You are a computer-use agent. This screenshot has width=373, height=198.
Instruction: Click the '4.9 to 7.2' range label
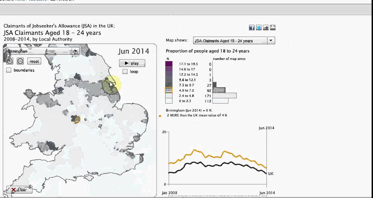(186, 90)
